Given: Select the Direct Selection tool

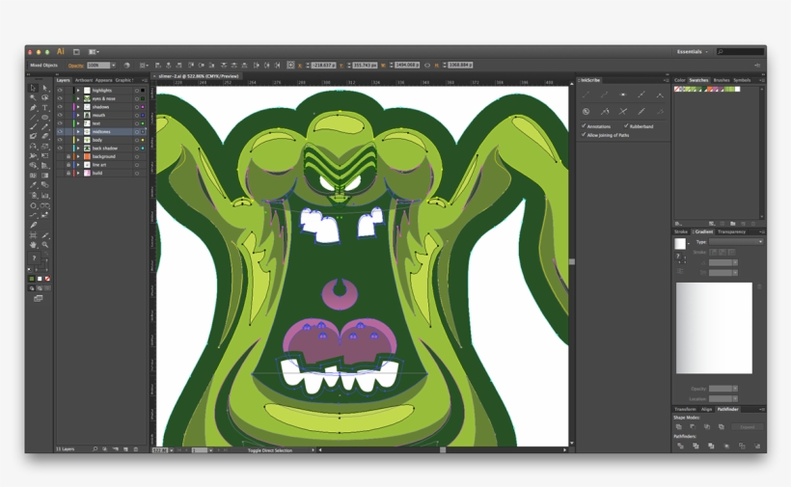Looking at the screenshot, I should (x=45, y=88).
